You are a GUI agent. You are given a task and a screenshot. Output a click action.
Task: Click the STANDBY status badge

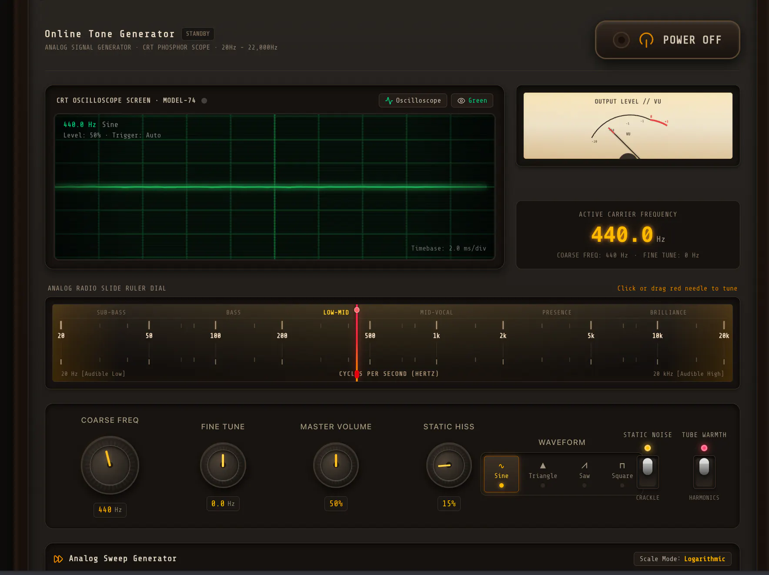click(198, 34)
